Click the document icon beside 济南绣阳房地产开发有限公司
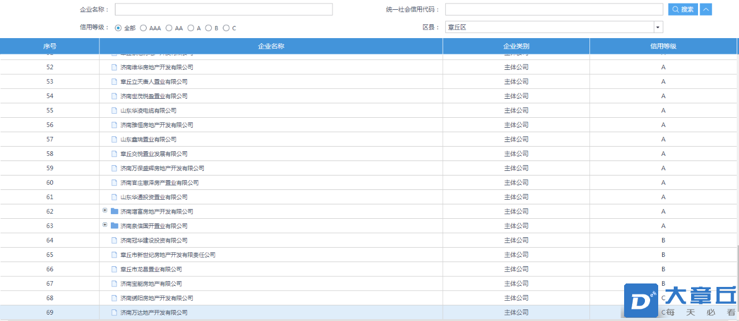Screen dimensions: 739x321 [114, 298]
